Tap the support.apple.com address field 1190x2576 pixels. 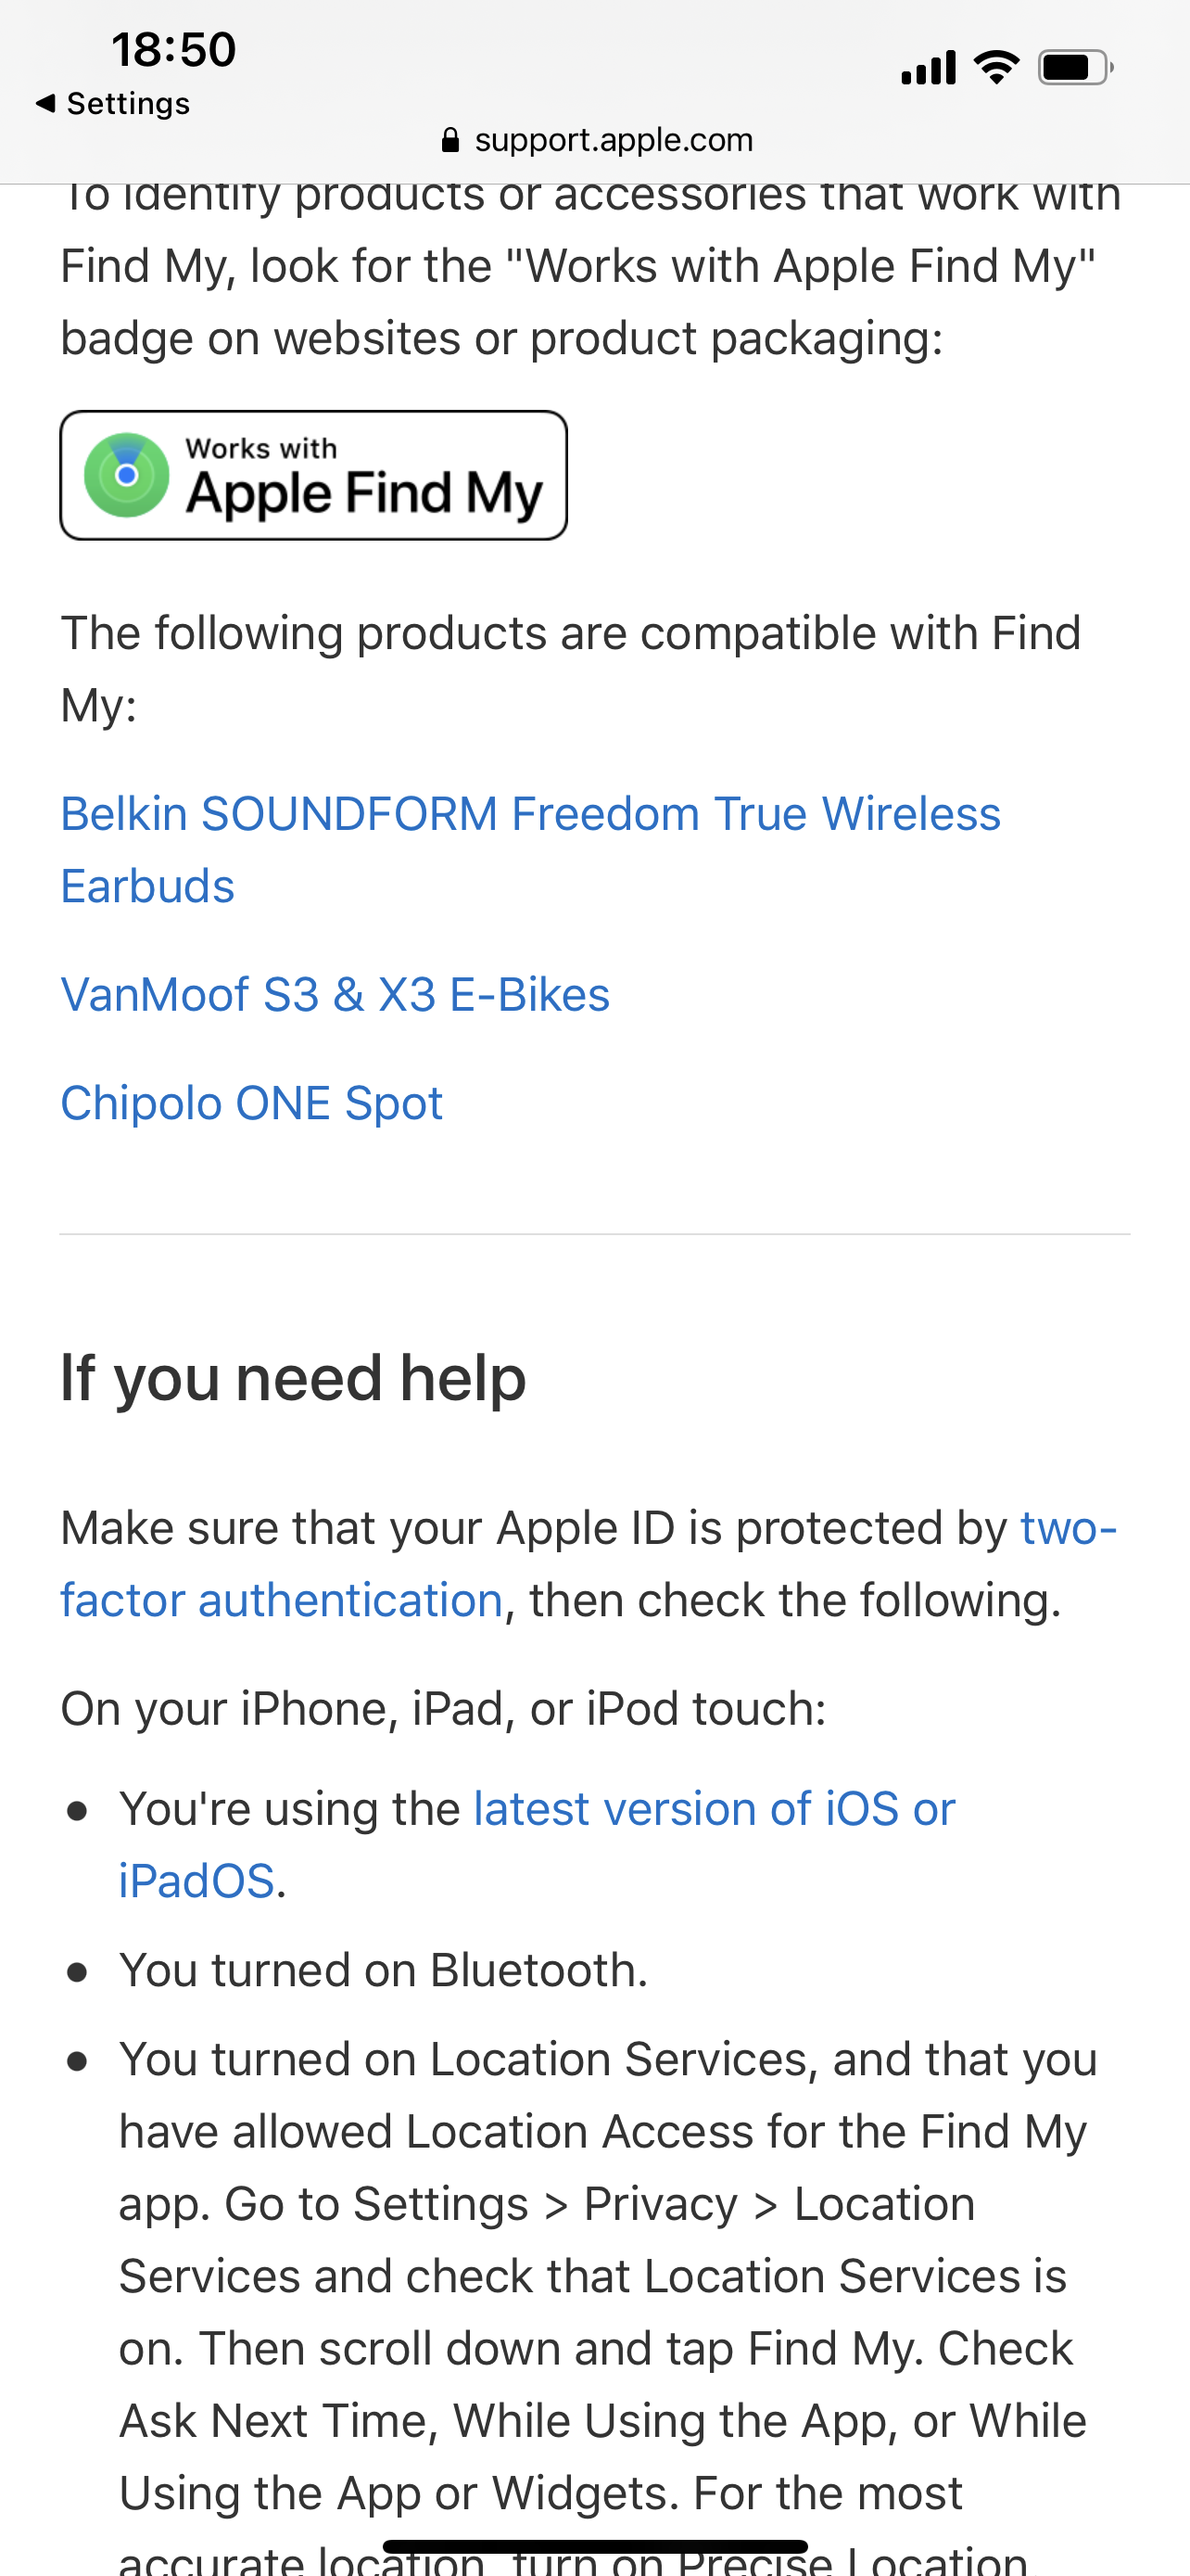[613, 140]
